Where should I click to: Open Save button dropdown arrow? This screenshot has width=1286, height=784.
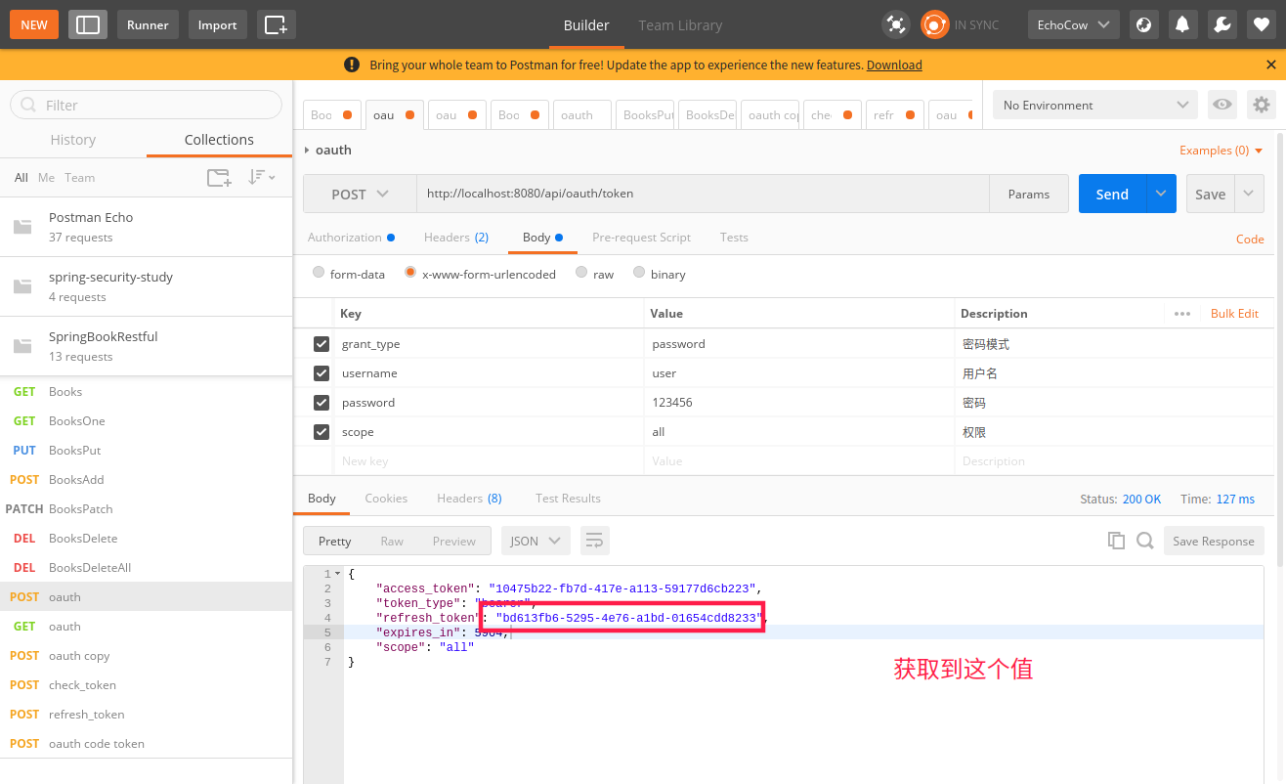tap(1249, 194)
